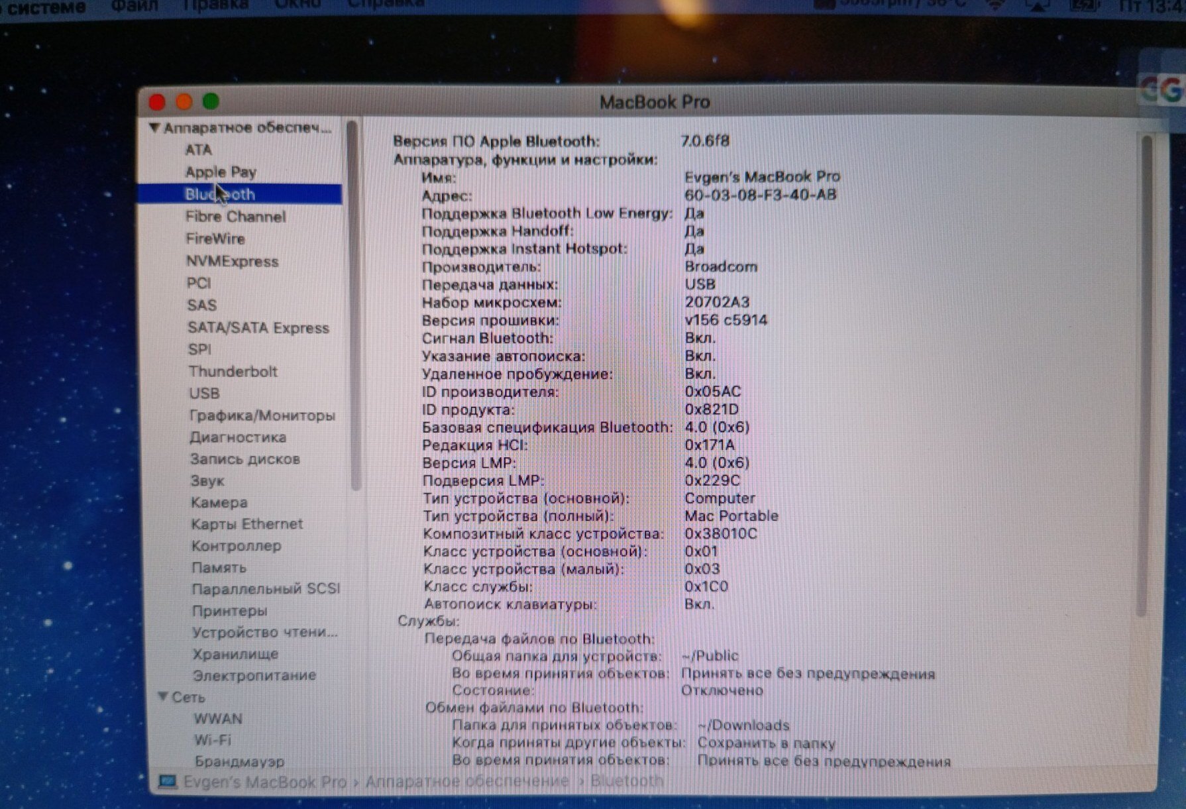1186x809 pixels.
Task: Select Диагностика in the sidebar
Action: [x=238, y=437]
